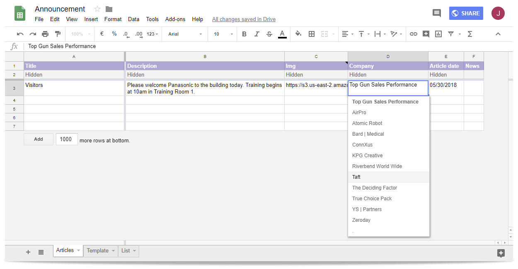Screen dimensions: 518x269
Task: Open the Data menu
Action: pyautogui.click(x=133, y=19)
